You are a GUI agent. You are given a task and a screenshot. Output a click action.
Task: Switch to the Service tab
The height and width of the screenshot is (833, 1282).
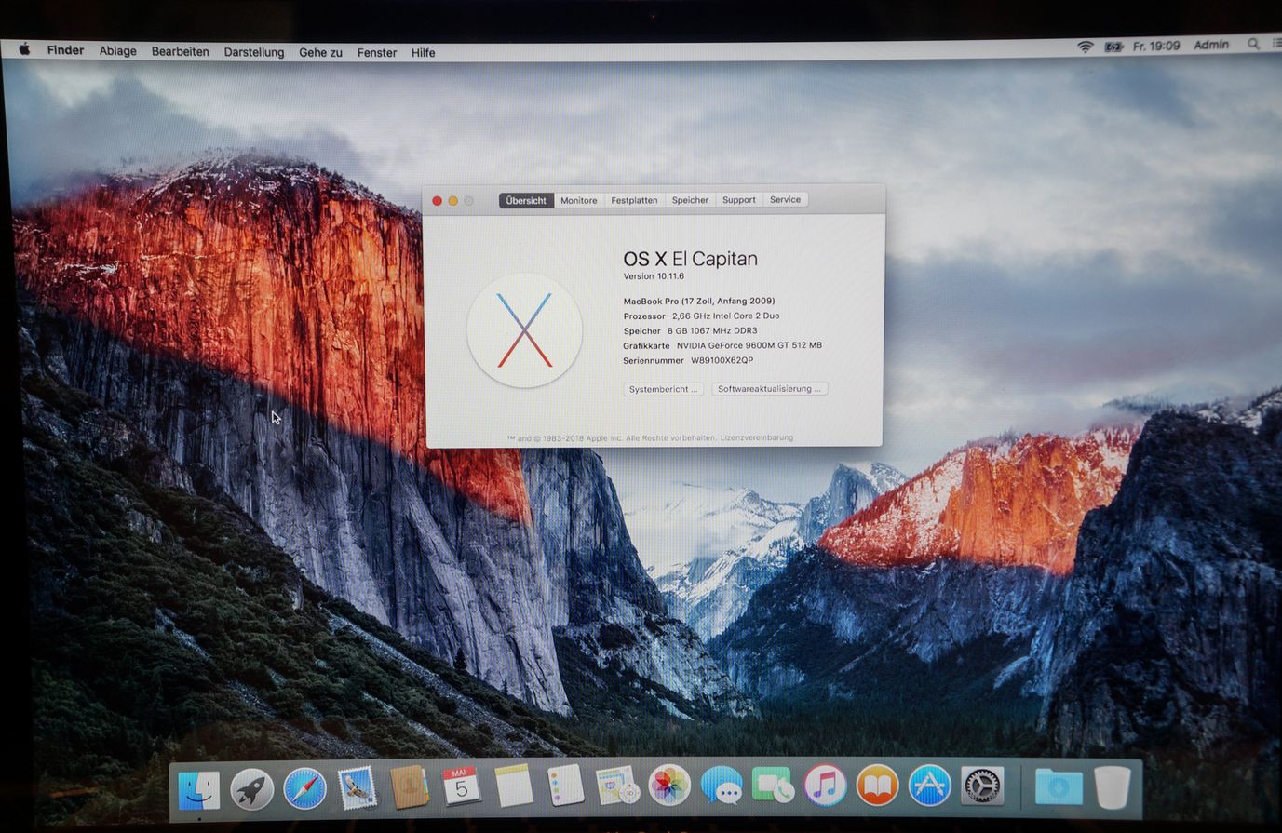click(x=785, y=199)
